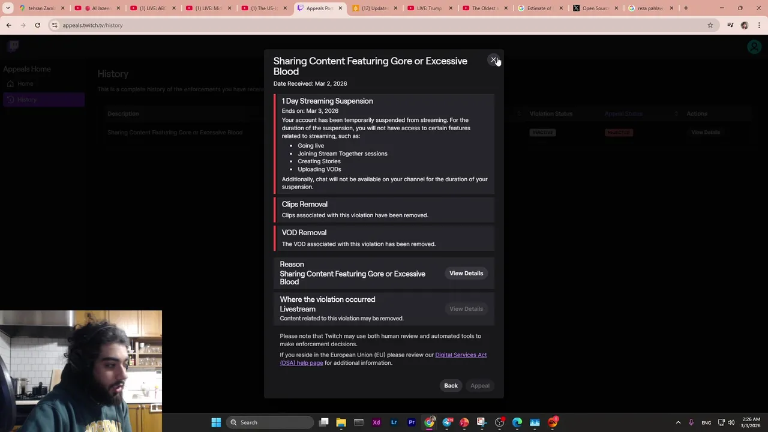Open OBS Studio from taskbar
Viewport: 768px width, 432px height.
tap(499, 422)
